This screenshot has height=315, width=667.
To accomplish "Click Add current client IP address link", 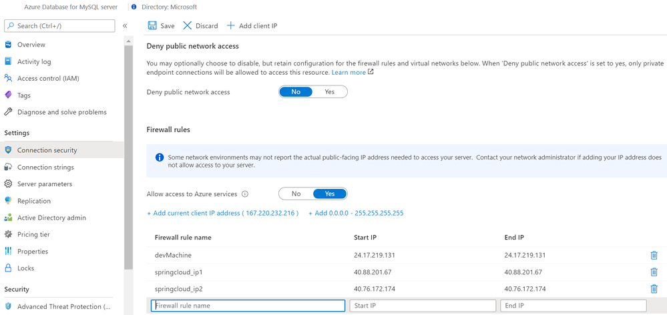I will click(x=222, y=213).
